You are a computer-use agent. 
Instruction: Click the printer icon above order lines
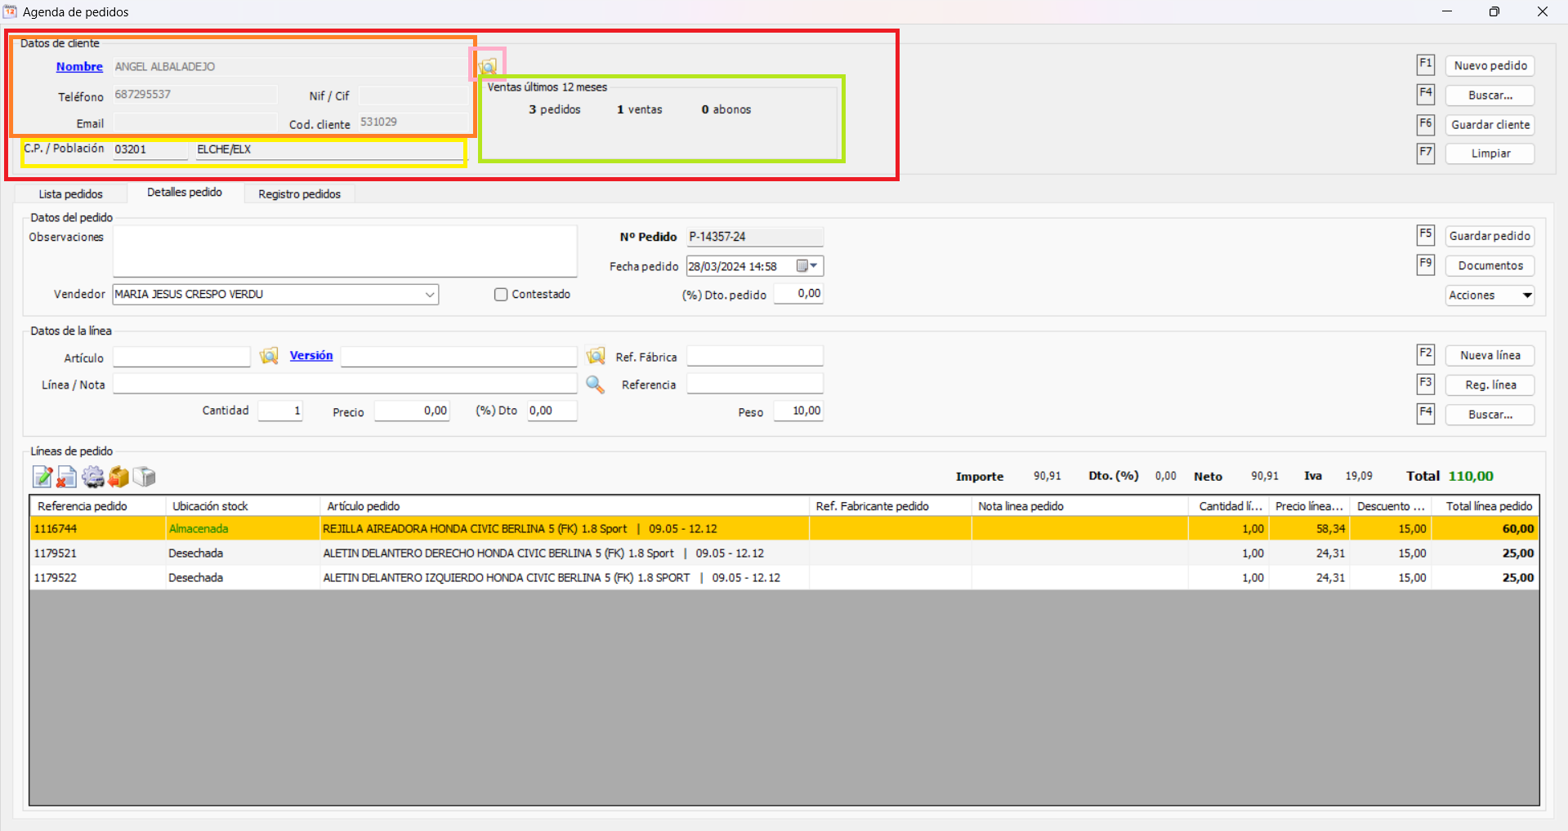144,477
